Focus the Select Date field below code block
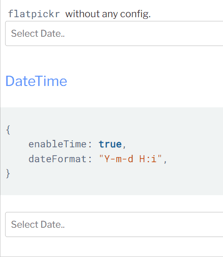The width and height of the screenshot is (223, 257). 114,224
